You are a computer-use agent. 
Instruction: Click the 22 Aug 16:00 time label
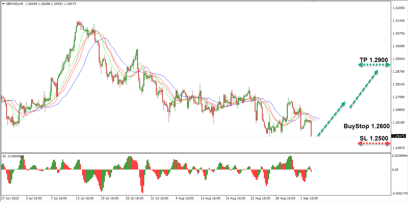260,198
